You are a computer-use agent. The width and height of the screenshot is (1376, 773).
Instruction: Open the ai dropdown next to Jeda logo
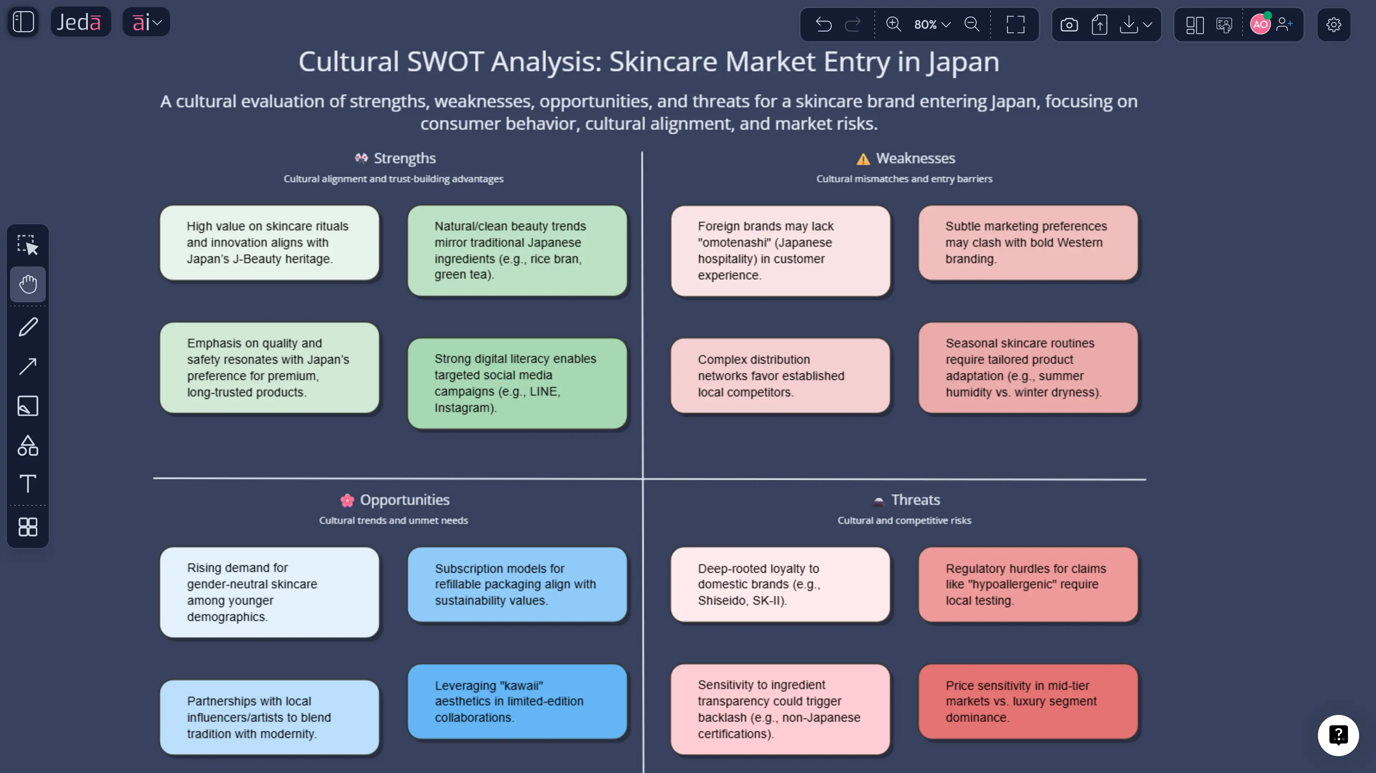point(146,22)
